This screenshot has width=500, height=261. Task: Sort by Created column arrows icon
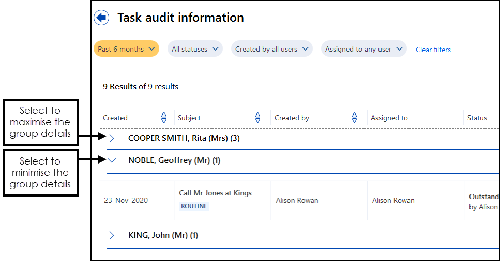click(x=164, y=118)
